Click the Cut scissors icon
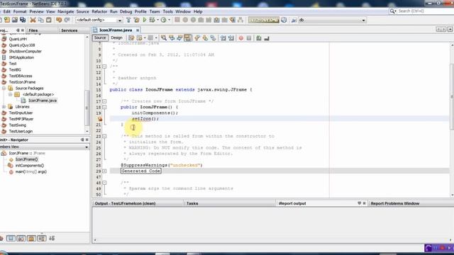The height and width of the screenshot is (255, 454). (x=33, y=20)
